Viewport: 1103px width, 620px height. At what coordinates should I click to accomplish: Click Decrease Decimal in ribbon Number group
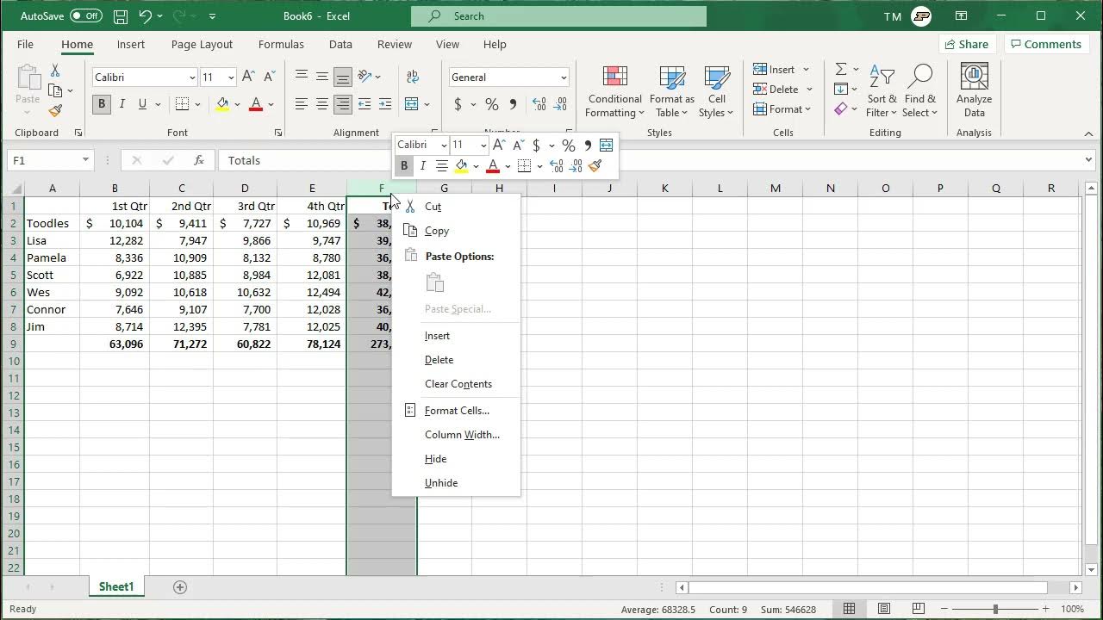coord(560,104)
